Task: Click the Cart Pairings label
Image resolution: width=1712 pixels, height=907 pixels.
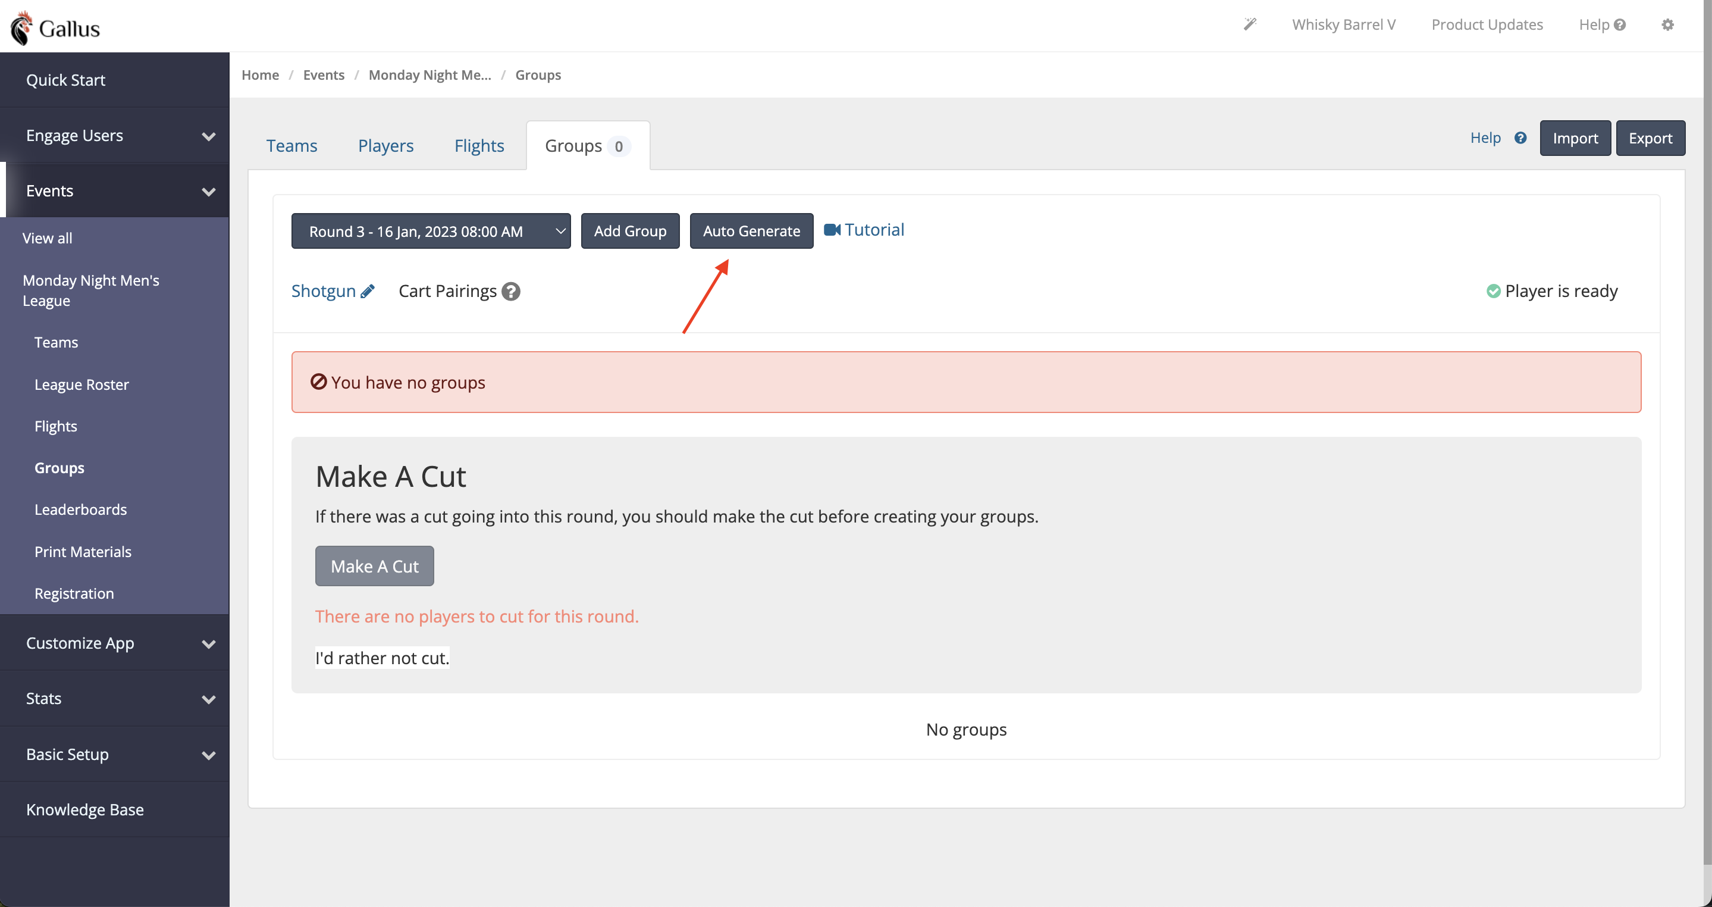Action: tap(447, 291)
